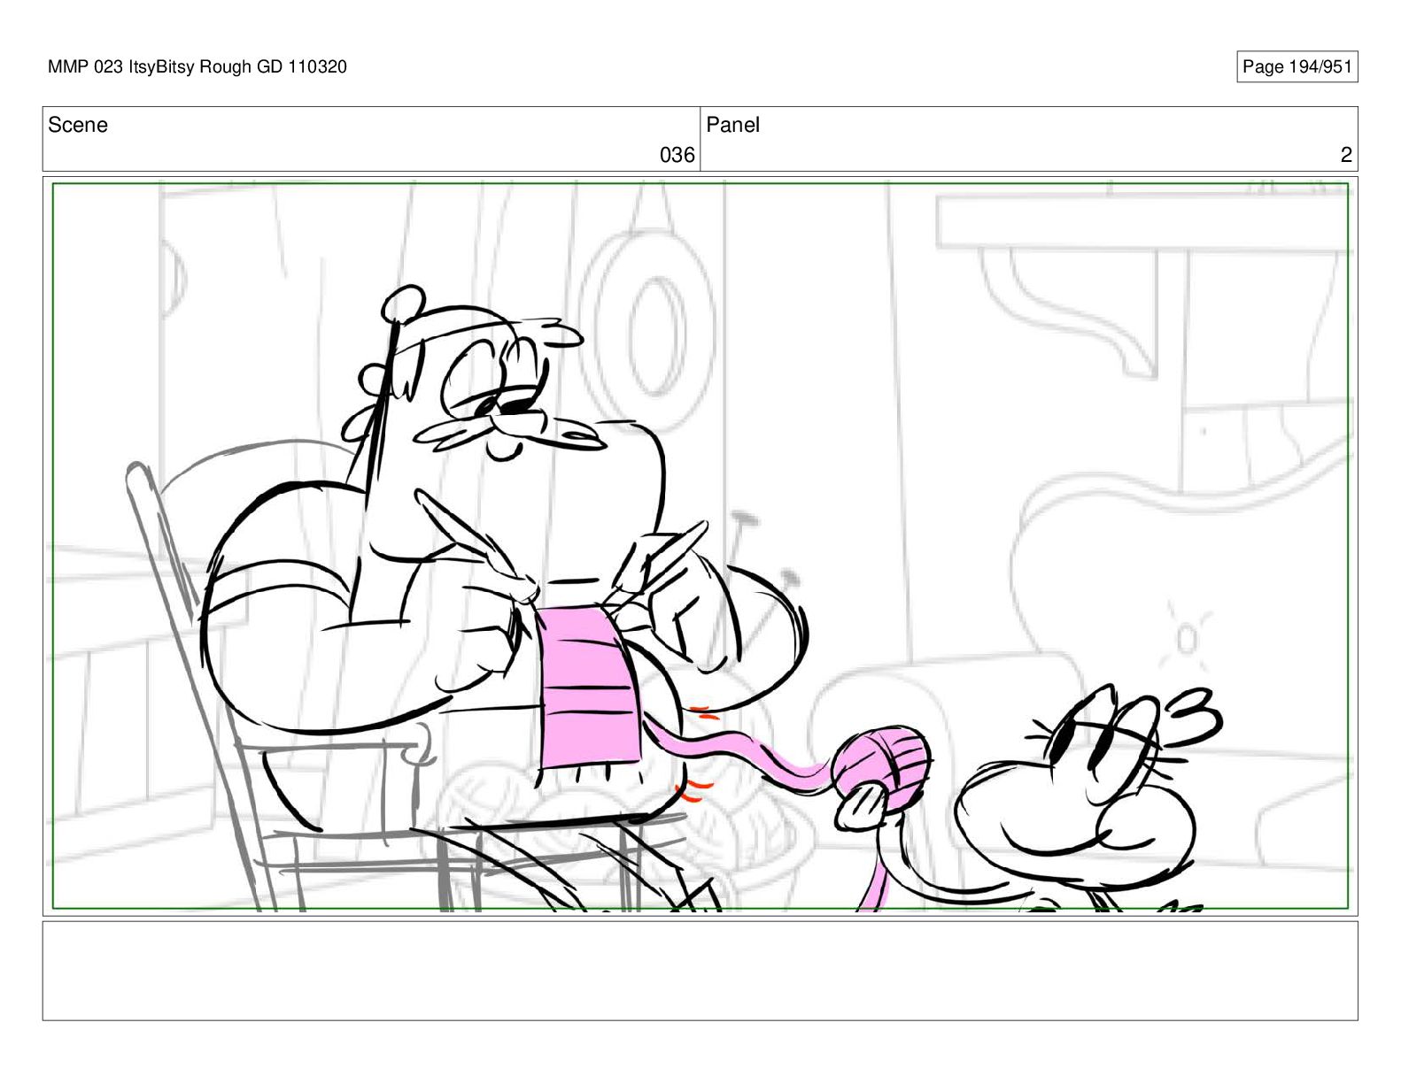Click the 'Page 194/951' page indicator

click(1297, 67)
